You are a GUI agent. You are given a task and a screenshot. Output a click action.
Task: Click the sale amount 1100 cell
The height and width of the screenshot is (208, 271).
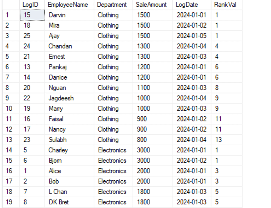pos(143,88)
